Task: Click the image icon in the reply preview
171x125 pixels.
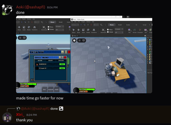Action: tap(61, 109)
